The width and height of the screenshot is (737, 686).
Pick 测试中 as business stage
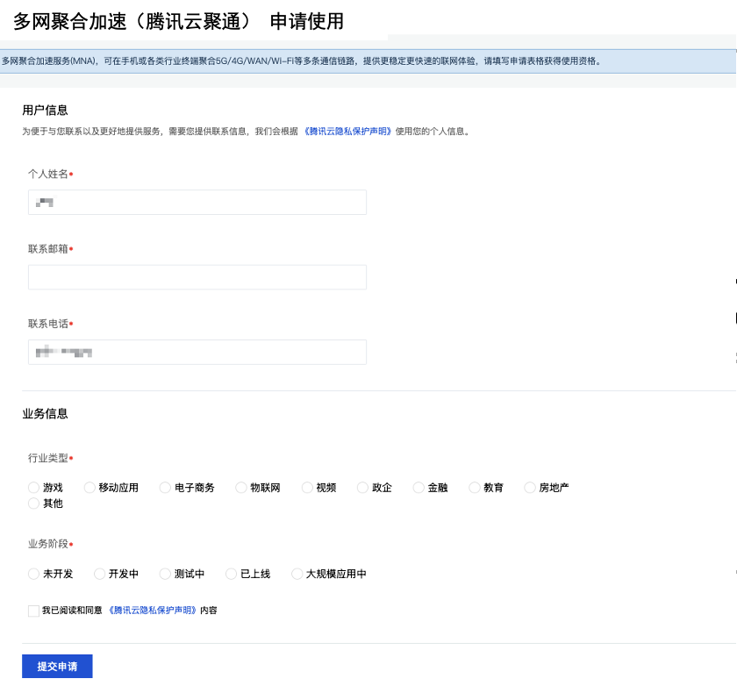pyautogui.click(x=165, y=574)
